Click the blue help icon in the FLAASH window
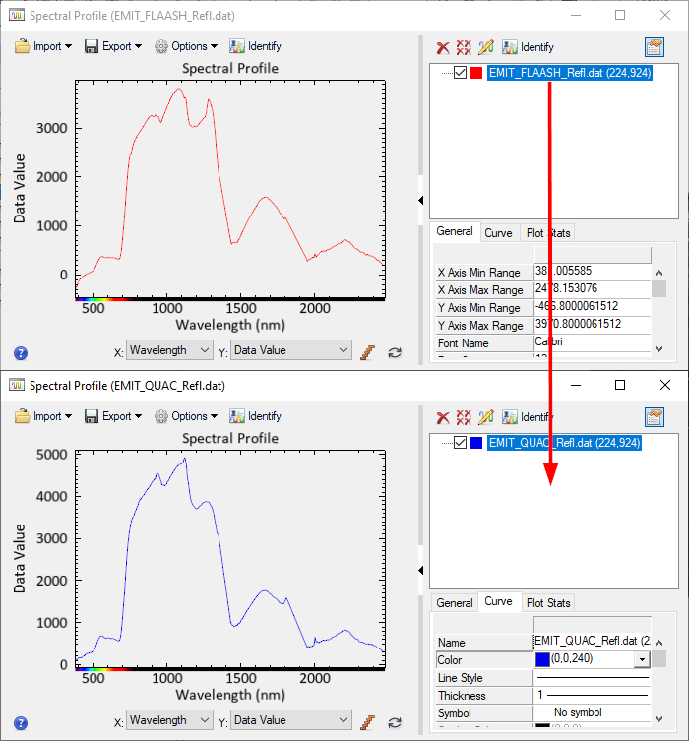Viewport: 689px width, 741px height. 21,352
